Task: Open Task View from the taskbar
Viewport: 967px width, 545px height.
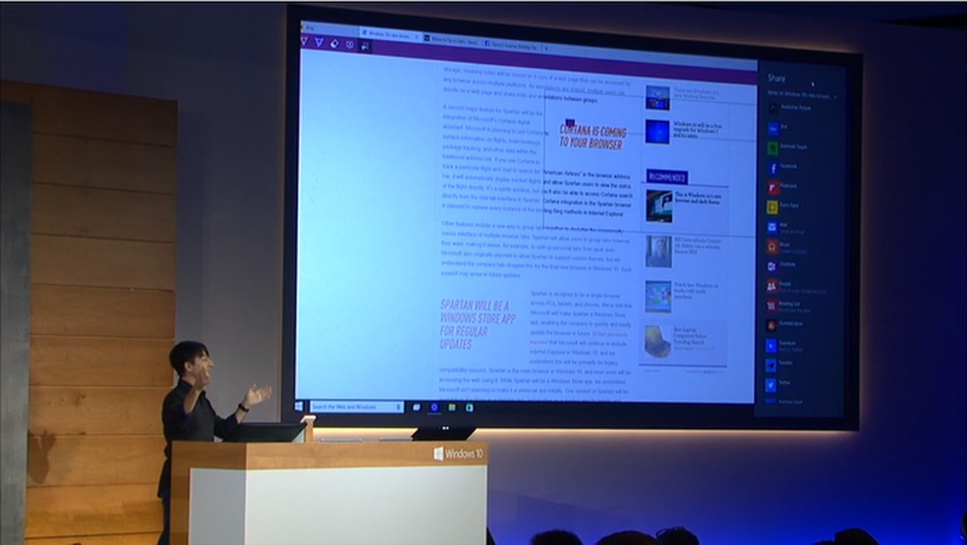Action: click(x=417, y=407)
